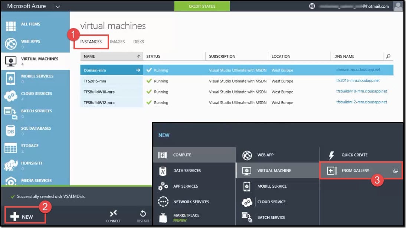Open the tfs2015-mra.cloudapp.net DNS link
The width and height of the screenshot is (406, 228).
(x=358, y=81)
